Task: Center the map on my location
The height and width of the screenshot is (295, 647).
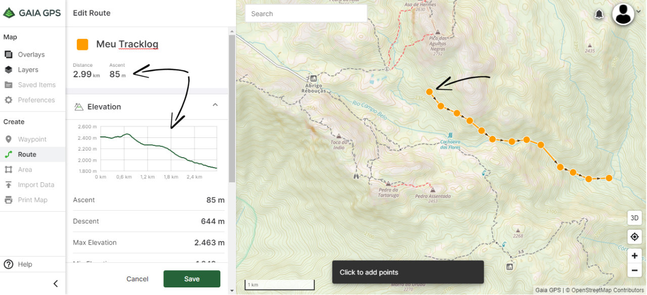Action: coord(634,236)
